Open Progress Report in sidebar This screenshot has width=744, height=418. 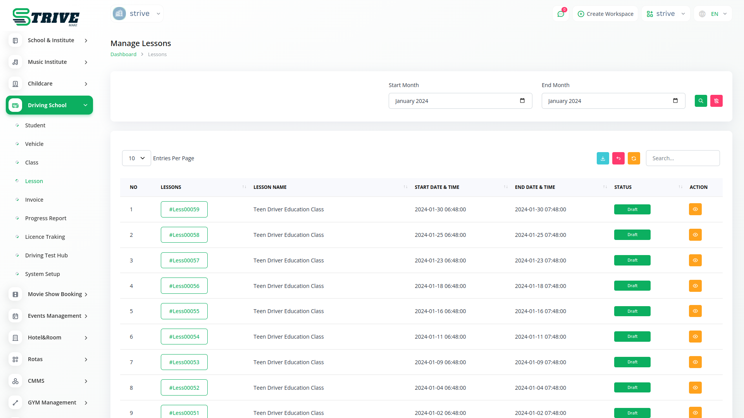[x=46, y=218]
